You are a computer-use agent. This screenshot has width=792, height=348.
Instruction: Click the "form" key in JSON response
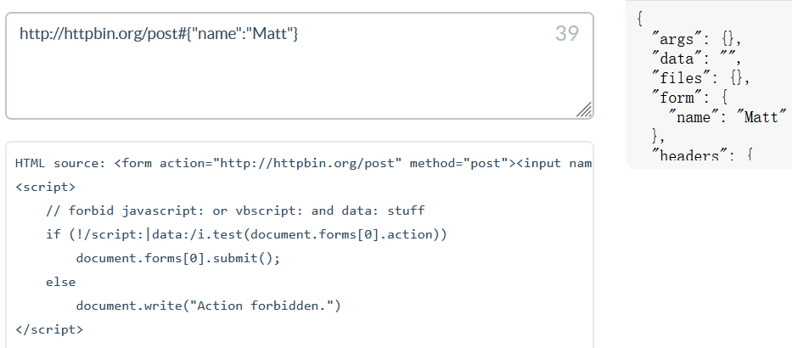[680, 98]
